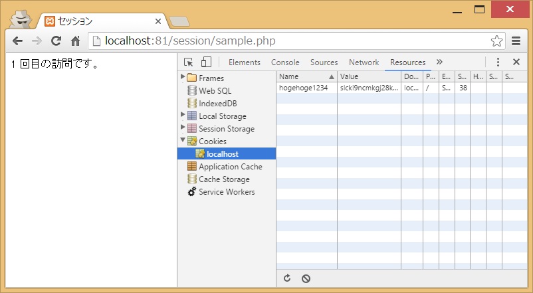
Task: Open the Network tab
Action: [364, 62]
